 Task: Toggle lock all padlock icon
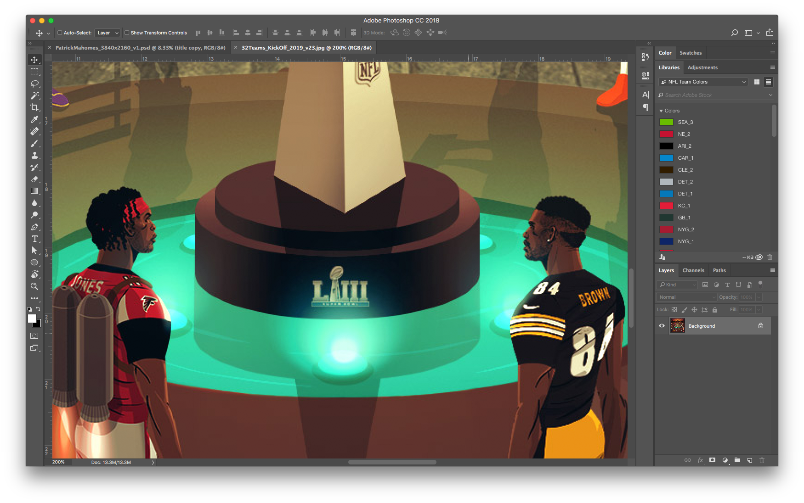pos(715,310)
